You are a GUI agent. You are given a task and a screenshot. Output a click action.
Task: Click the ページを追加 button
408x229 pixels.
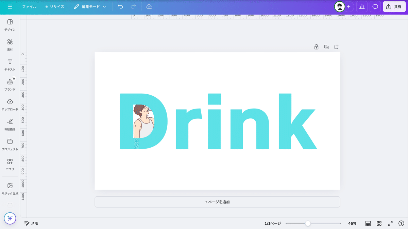pos(217,202)
